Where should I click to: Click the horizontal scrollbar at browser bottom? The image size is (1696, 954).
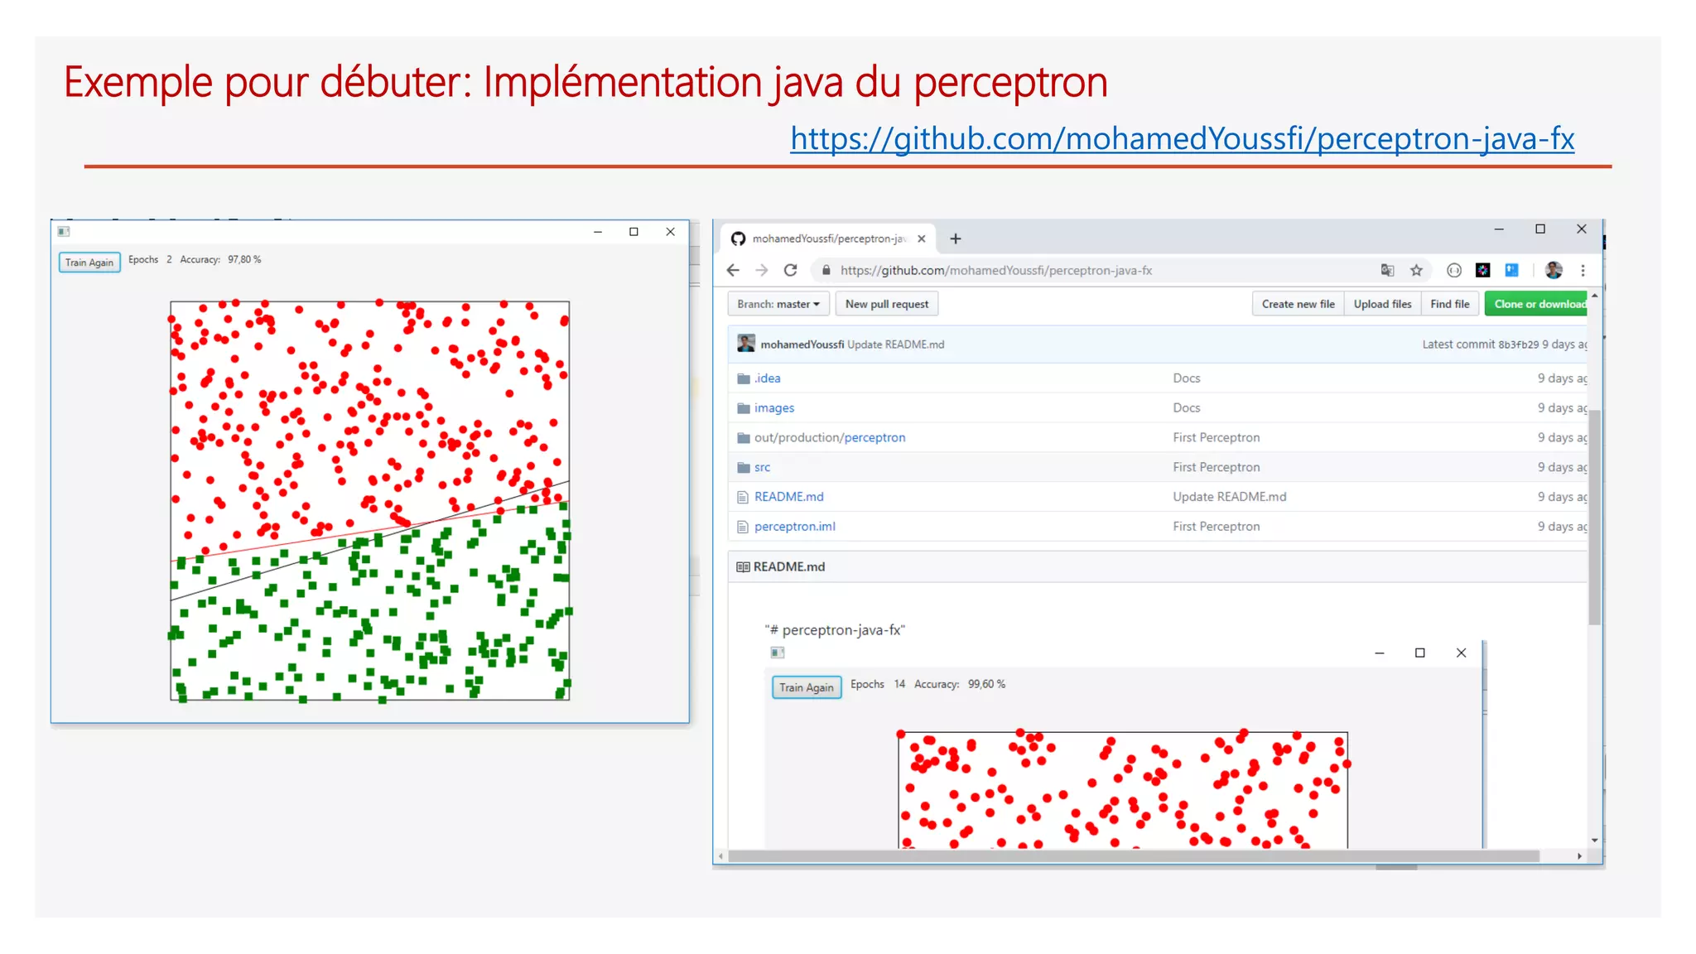point(1135,856)
